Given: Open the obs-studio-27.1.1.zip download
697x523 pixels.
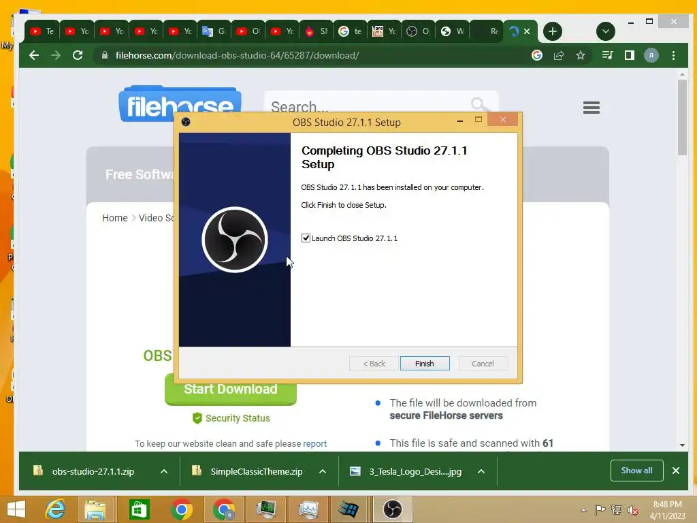Looking at the screenshot, I should point(93,471).
